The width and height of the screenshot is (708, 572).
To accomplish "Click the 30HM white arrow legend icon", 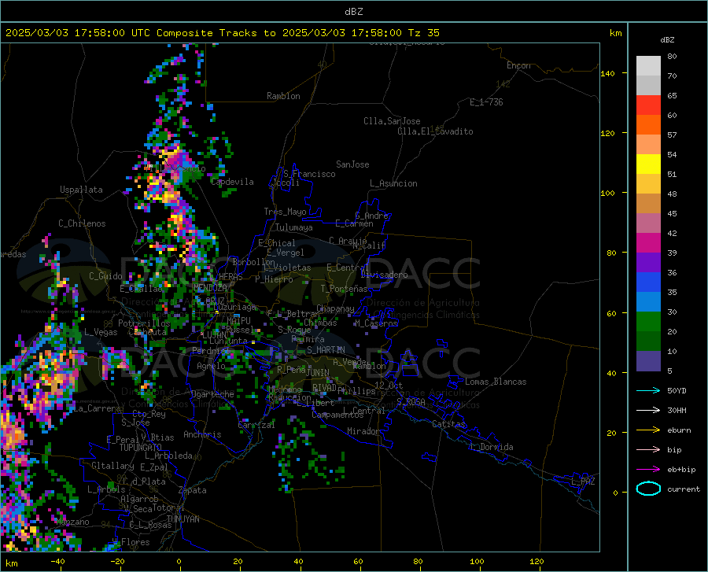I will pyautogui.click(x=648, y=410).
